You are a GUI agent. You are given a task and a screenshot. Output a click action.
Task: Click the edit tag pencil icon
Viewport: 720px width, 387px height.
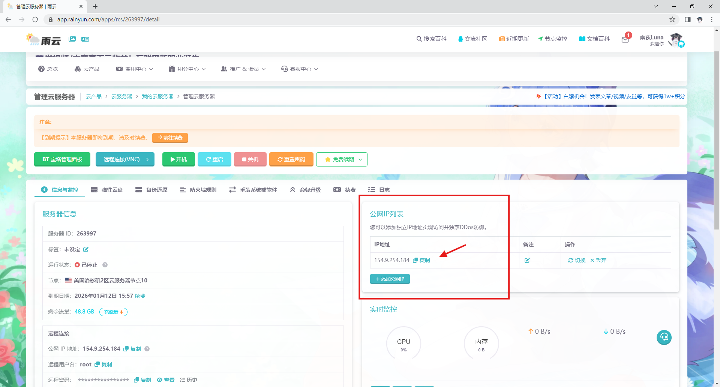point(86,249)
